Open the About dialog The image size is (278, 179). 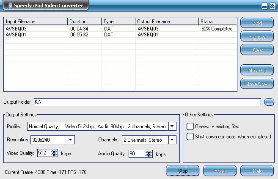coord(220,171)
